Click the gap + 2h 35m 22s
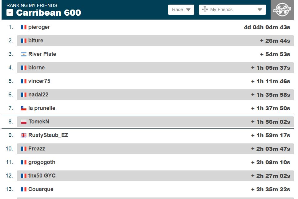Image resolution: width=298 pixels, height=199 pixels. tap(271, 189)
